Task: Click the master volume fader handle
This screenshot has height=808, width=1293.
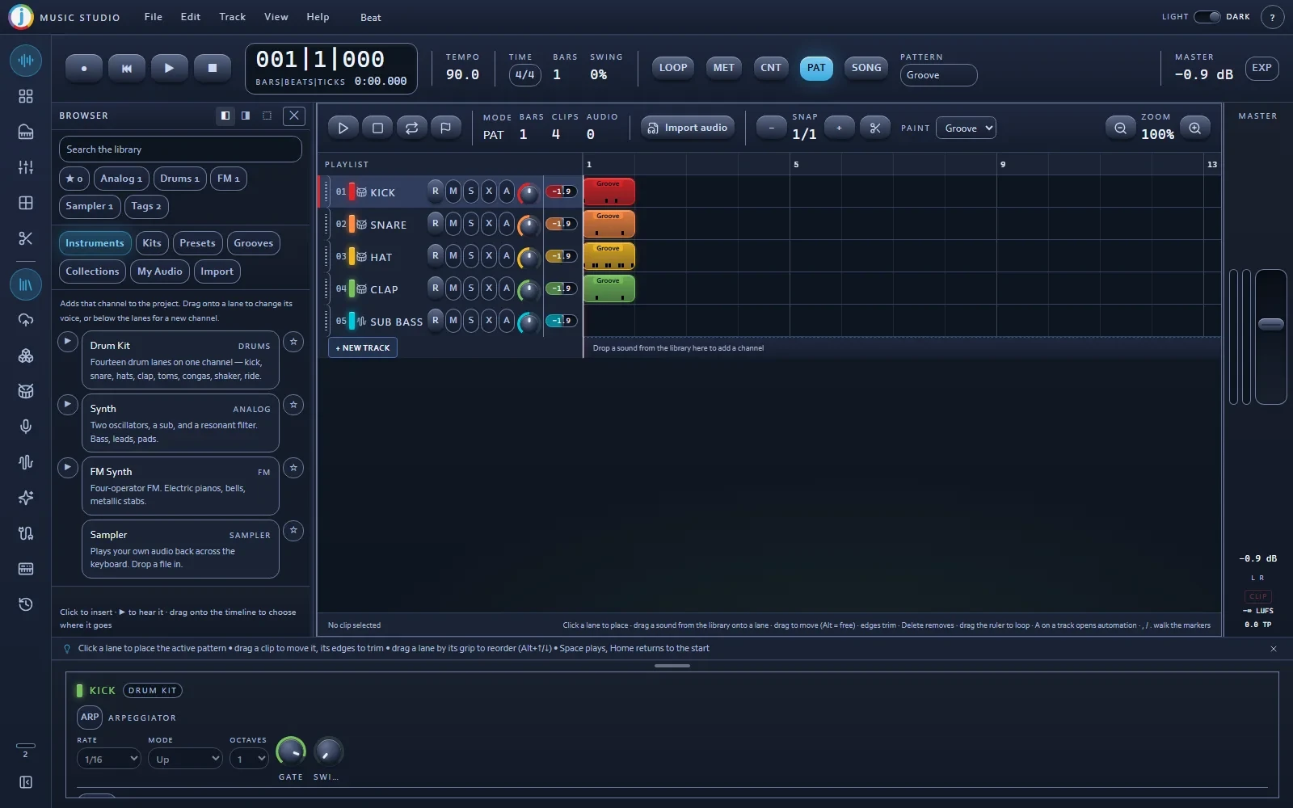Action: (x=1271, y=324)
